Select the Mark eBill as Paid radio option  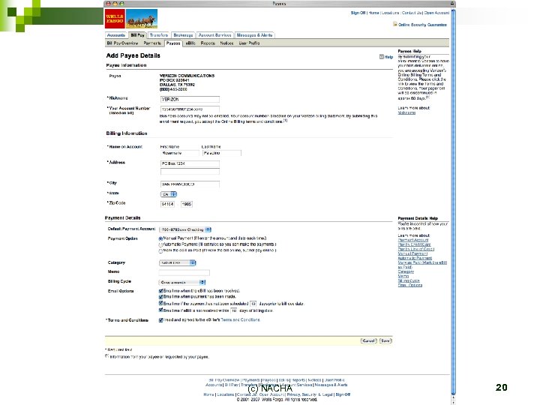pos(160,251)
